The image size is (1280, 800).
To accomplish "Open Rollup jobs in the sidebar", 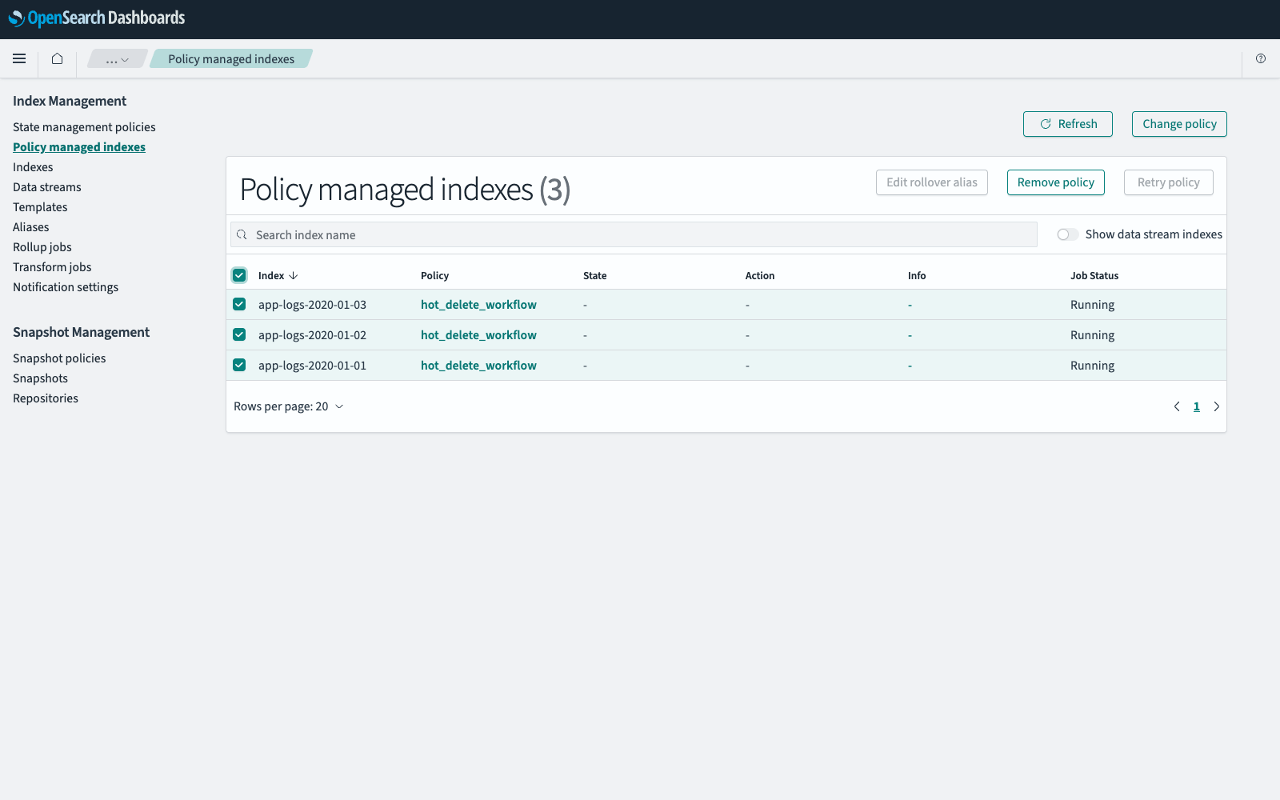I will [x=42, y=247].
